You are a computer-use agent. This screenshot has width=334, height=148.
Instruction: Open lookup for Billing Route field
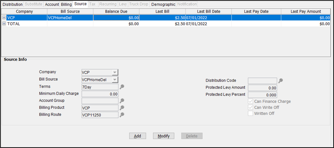pyautogui.click(x=122, y=115)
